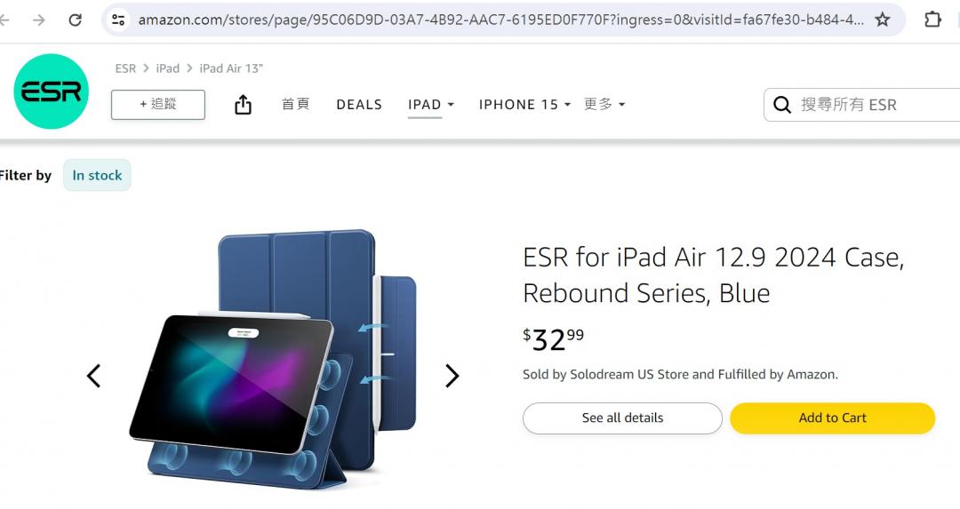Click the share icon
The image size is (960, 509).
pyautogui.click(x=243, y=105)
